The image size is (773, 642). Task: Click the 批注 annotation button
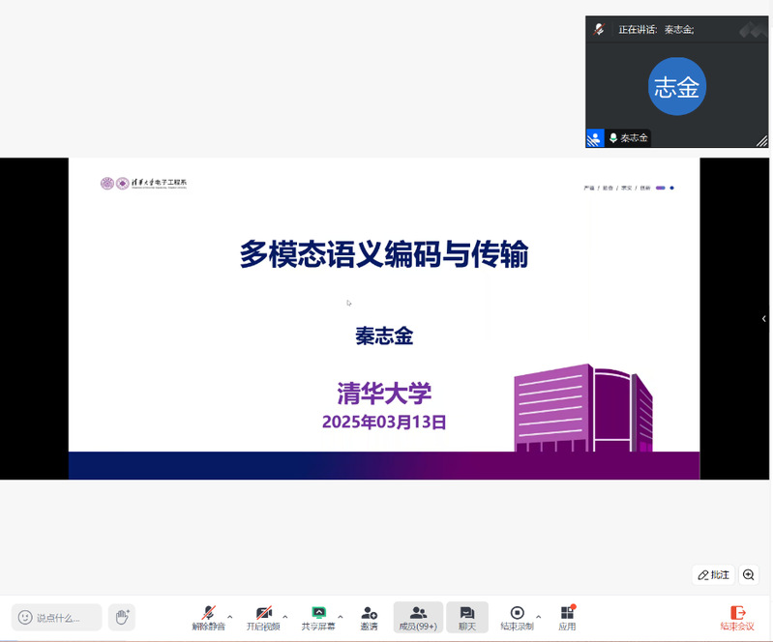pos(713,574)
